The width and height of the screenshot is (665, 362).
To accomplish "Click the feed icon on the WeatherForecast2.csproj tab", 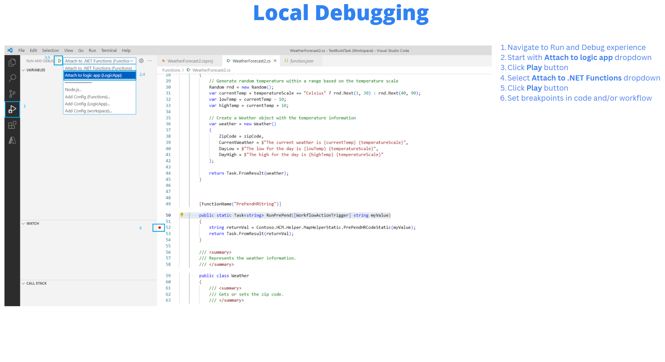I will click(x=163, y=61).
